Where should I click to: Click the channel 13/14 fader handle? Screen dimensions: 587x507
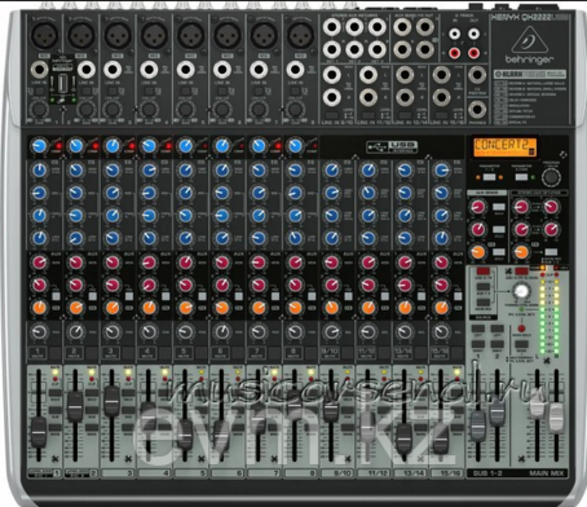(x=404, y=439)
